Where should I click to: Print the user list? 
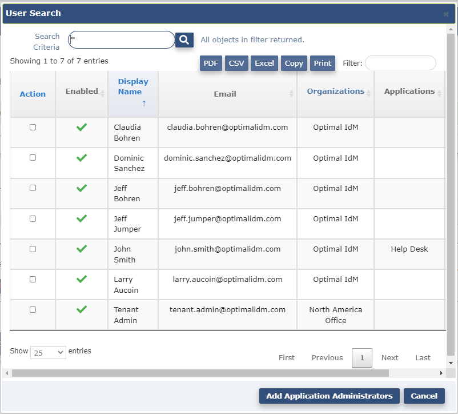(323, 63)
